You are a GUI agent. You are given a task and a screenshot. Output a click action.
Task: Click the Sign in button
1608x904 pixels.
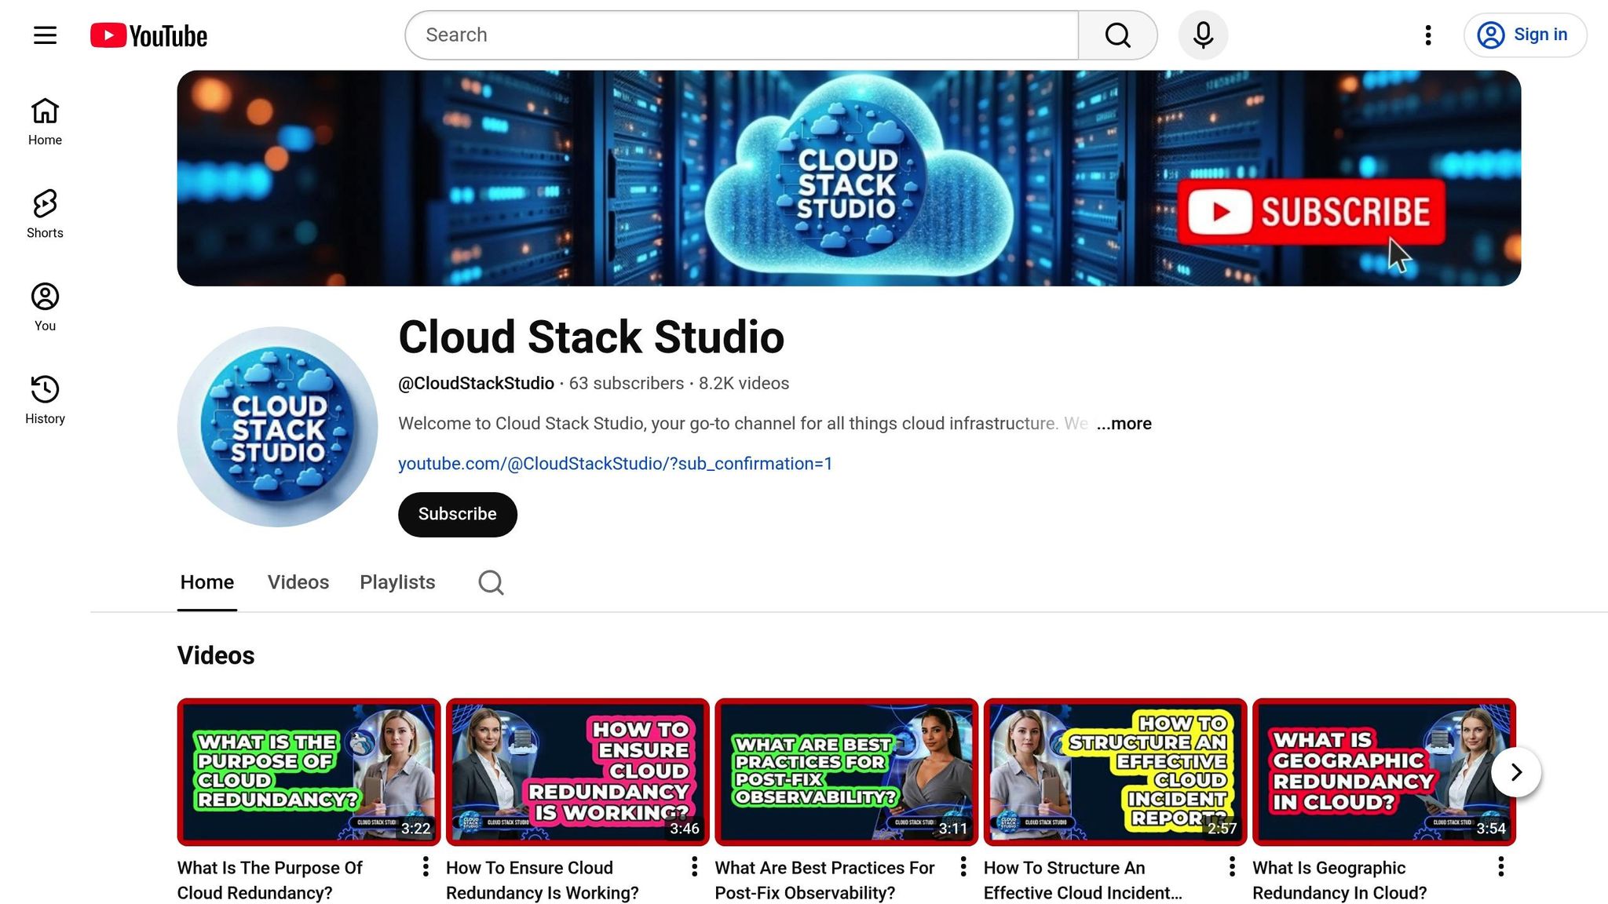[x=1524, y=35]
